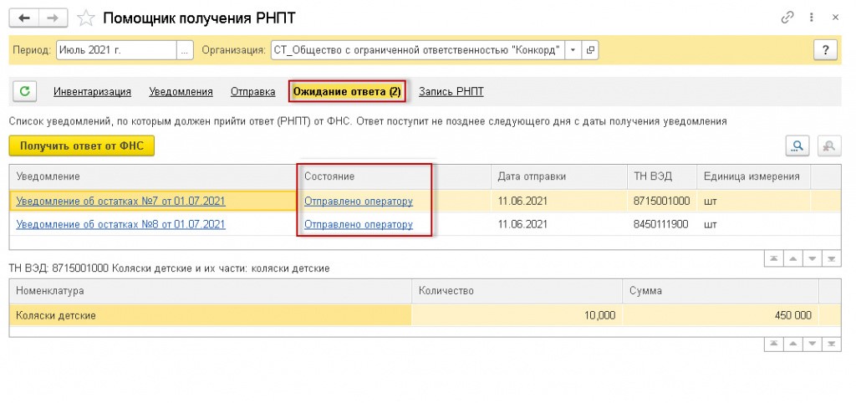Select the Коляски детские row
856x403 pixels.
point(425,315)
